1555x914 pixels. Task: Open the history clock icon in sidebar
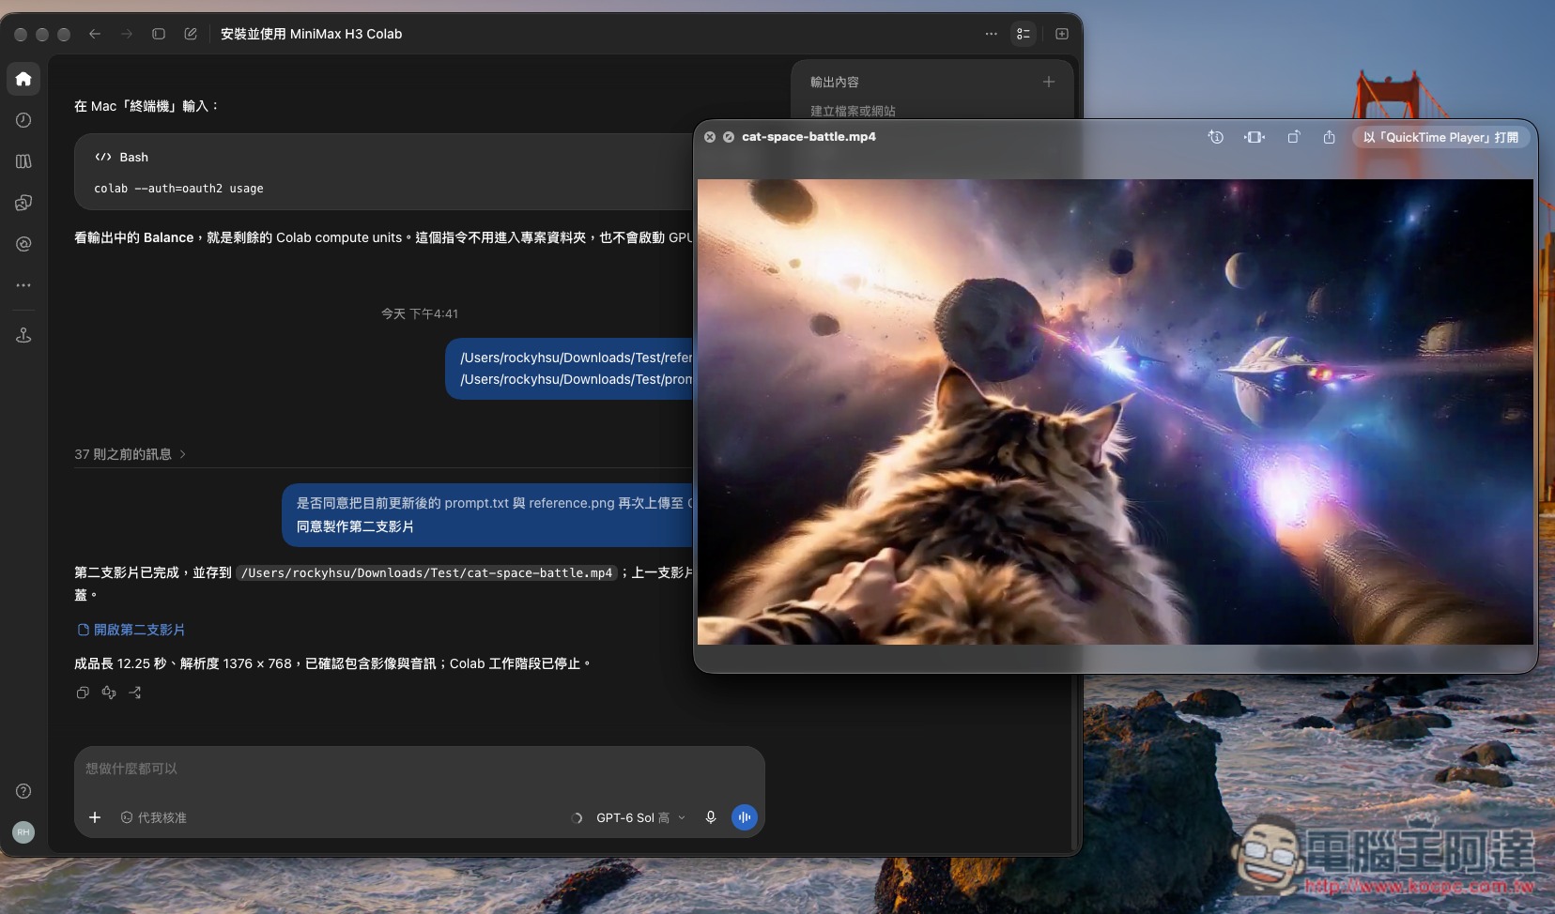pos(23,120)
